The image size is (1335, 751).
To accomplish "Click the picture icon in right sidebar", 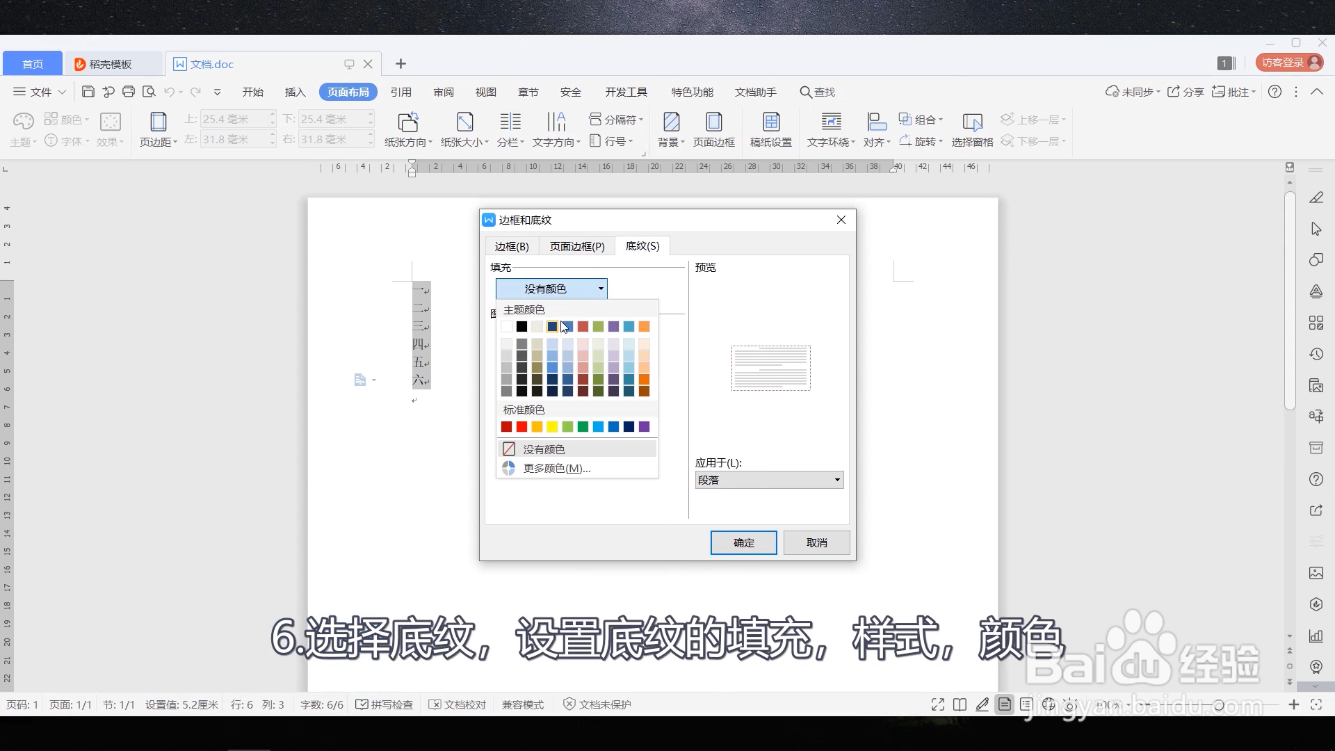I will point(1316,573).
